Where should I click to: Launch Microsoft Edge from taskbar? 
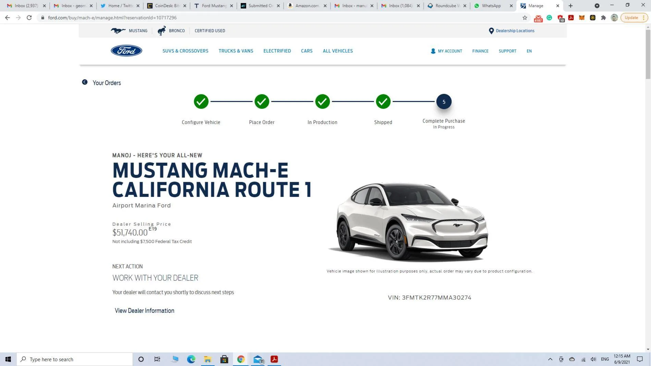click(x=191, y=359)
